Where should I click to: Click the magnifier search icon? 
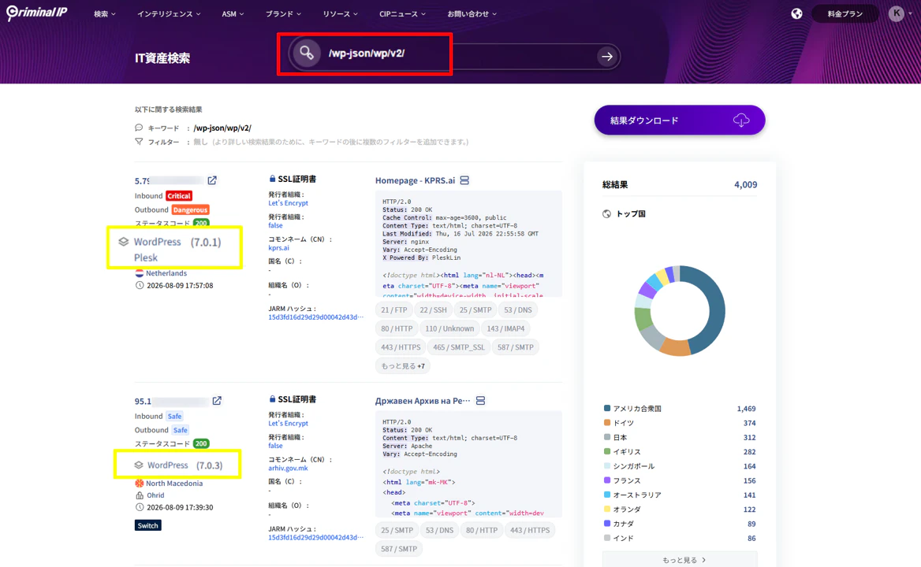(307, 53)
